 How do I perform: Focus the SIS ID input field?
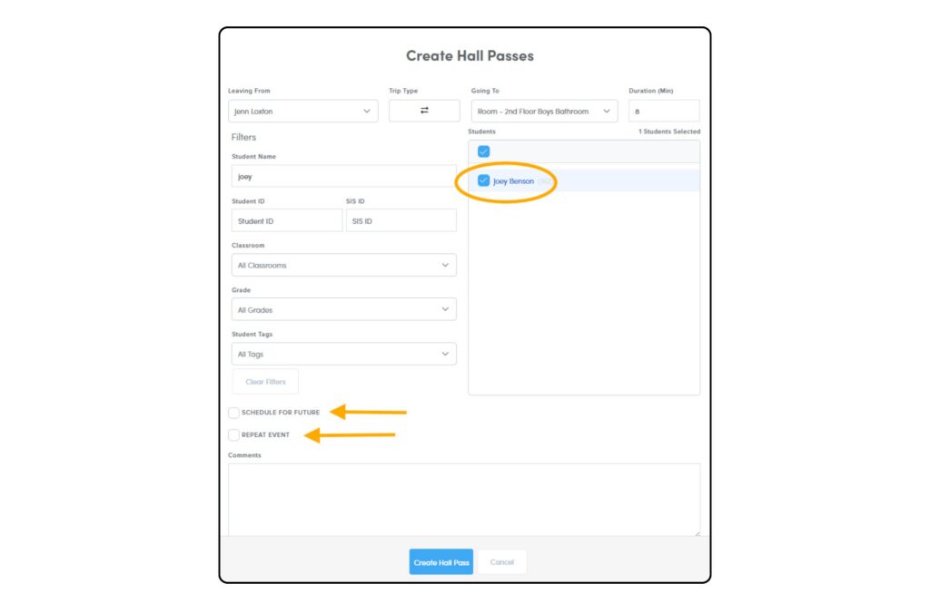pyautogui.click(x=401, y=221)
